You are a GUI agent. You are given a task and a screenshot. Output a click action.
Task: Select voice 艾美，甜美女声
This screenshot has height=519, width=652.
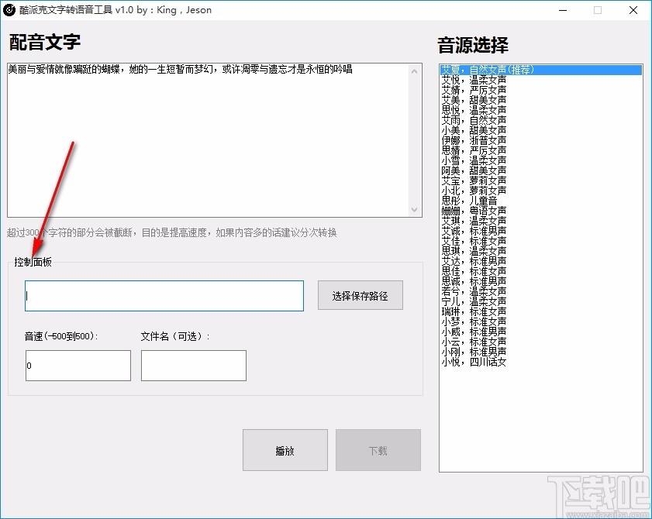(x=540, y=100)
